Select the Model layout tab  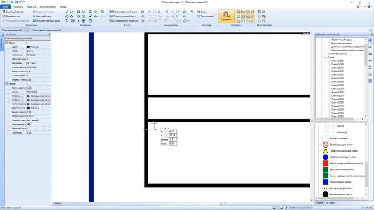point(58,204)
